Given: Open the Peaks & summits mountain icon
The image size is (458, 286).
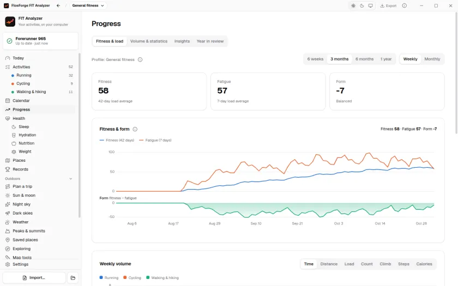Looking at the screenshot, I should [8, 231].
